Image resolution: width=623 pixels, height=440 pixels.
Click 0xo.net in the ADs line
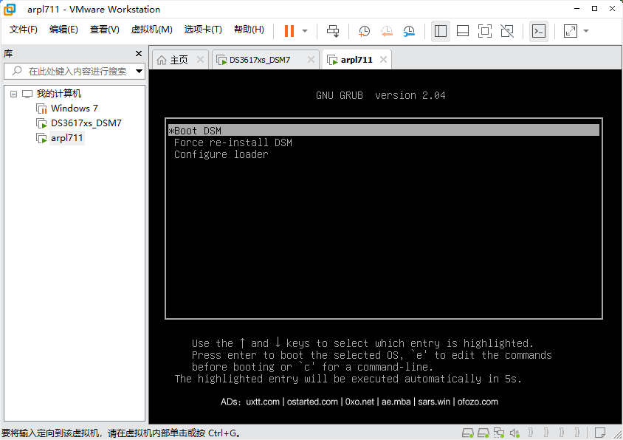coord(359,402)
